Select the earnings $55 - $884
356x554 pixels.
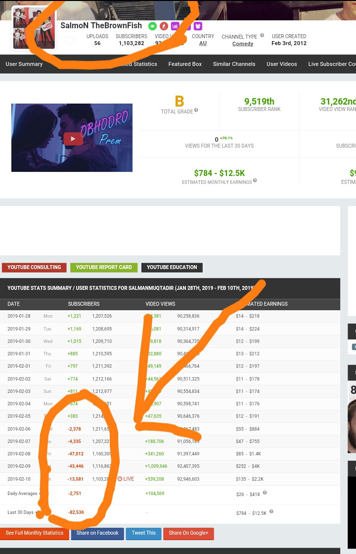pos(248,429)
